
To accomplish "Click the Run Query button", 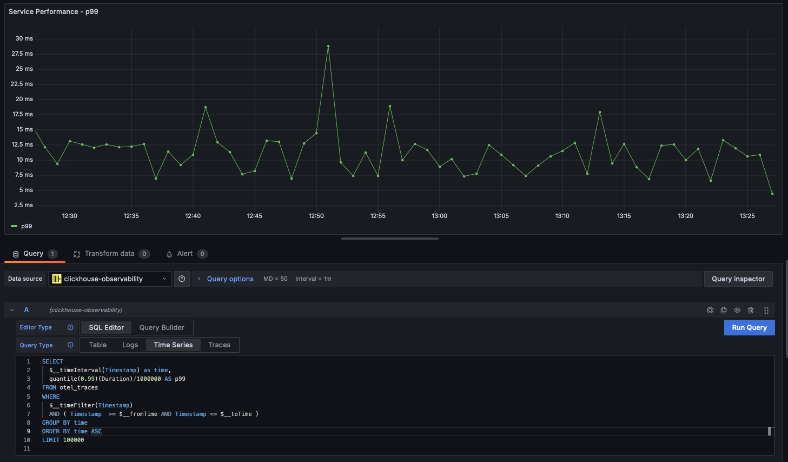I will [x=749, y=327].
